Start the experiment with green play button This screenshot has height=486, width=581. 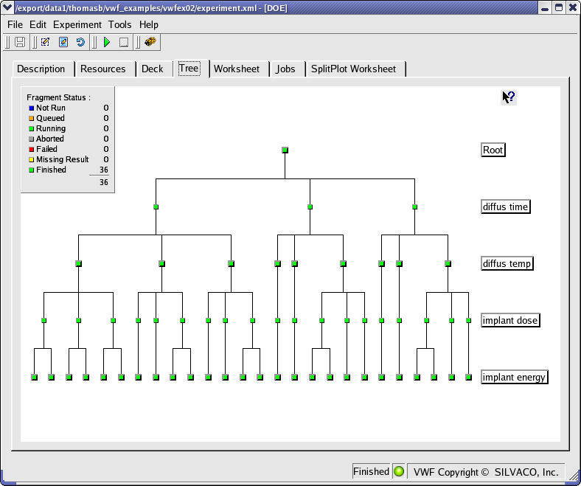pos(107,42)
